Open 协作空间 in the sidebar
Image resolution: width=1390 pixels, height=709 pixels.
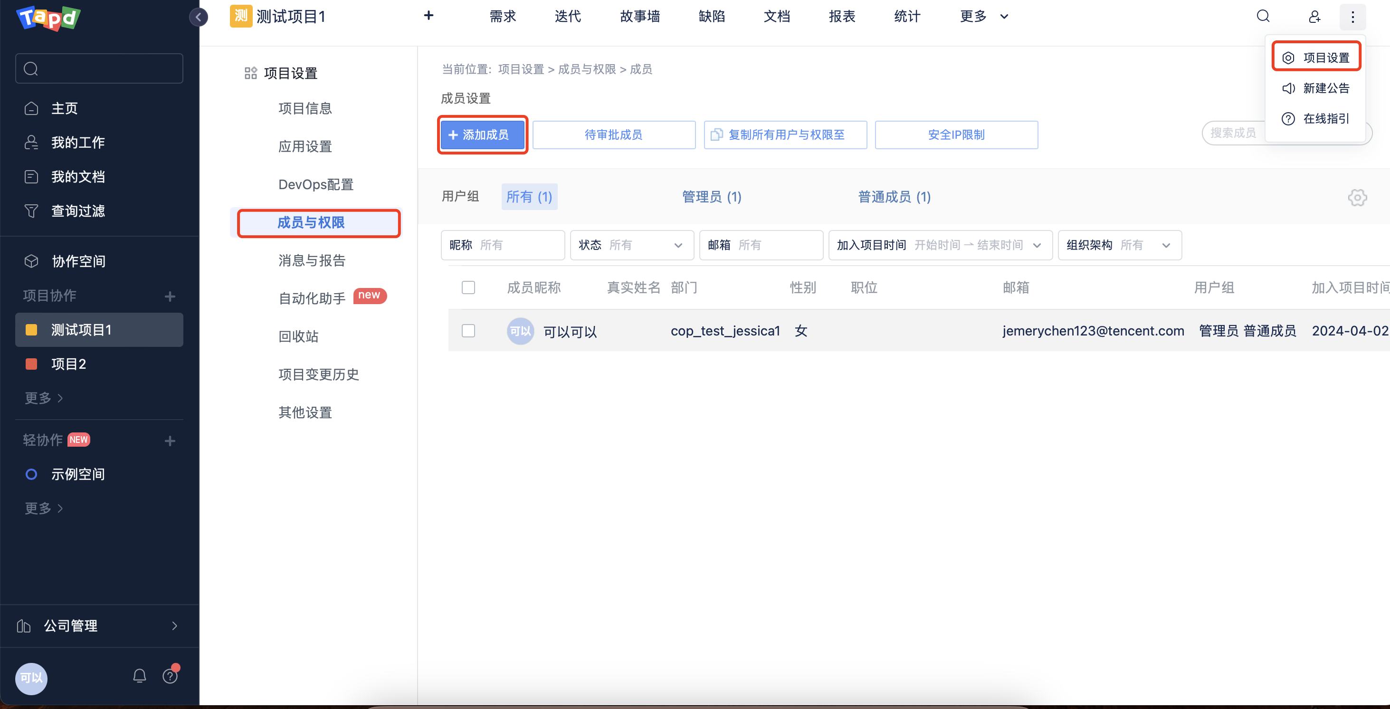click(x=65, y=261)
